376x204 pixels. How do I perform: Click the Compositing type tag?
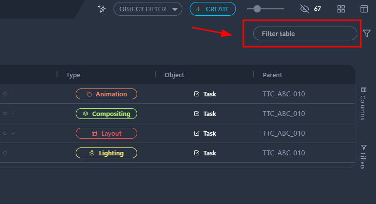pyautogui.click(x=106, y=114)
